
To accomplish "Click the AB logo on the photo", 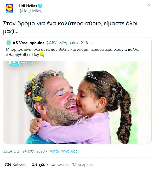I will [x=15, y=63].
